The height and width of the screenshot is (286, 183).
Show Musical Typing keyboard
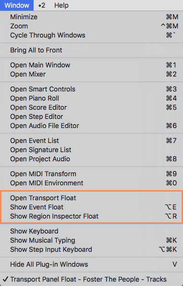pos(91,240)
